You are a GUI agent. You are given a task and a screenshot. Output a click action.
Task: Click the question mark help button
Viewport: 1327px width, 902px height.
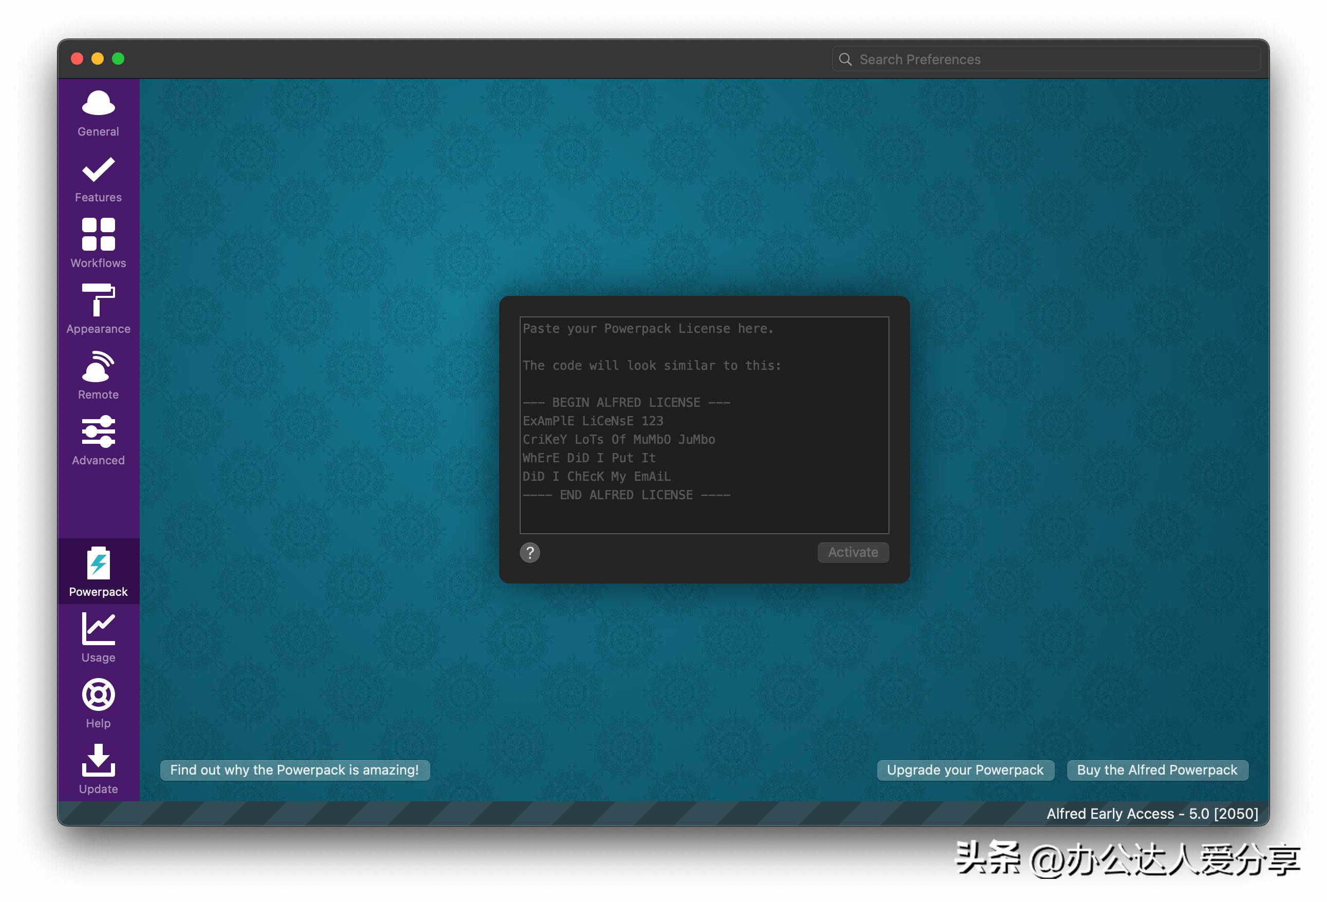(x=529, y=552)
